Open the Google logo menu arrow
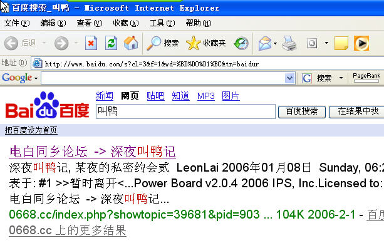 point(36,79)
